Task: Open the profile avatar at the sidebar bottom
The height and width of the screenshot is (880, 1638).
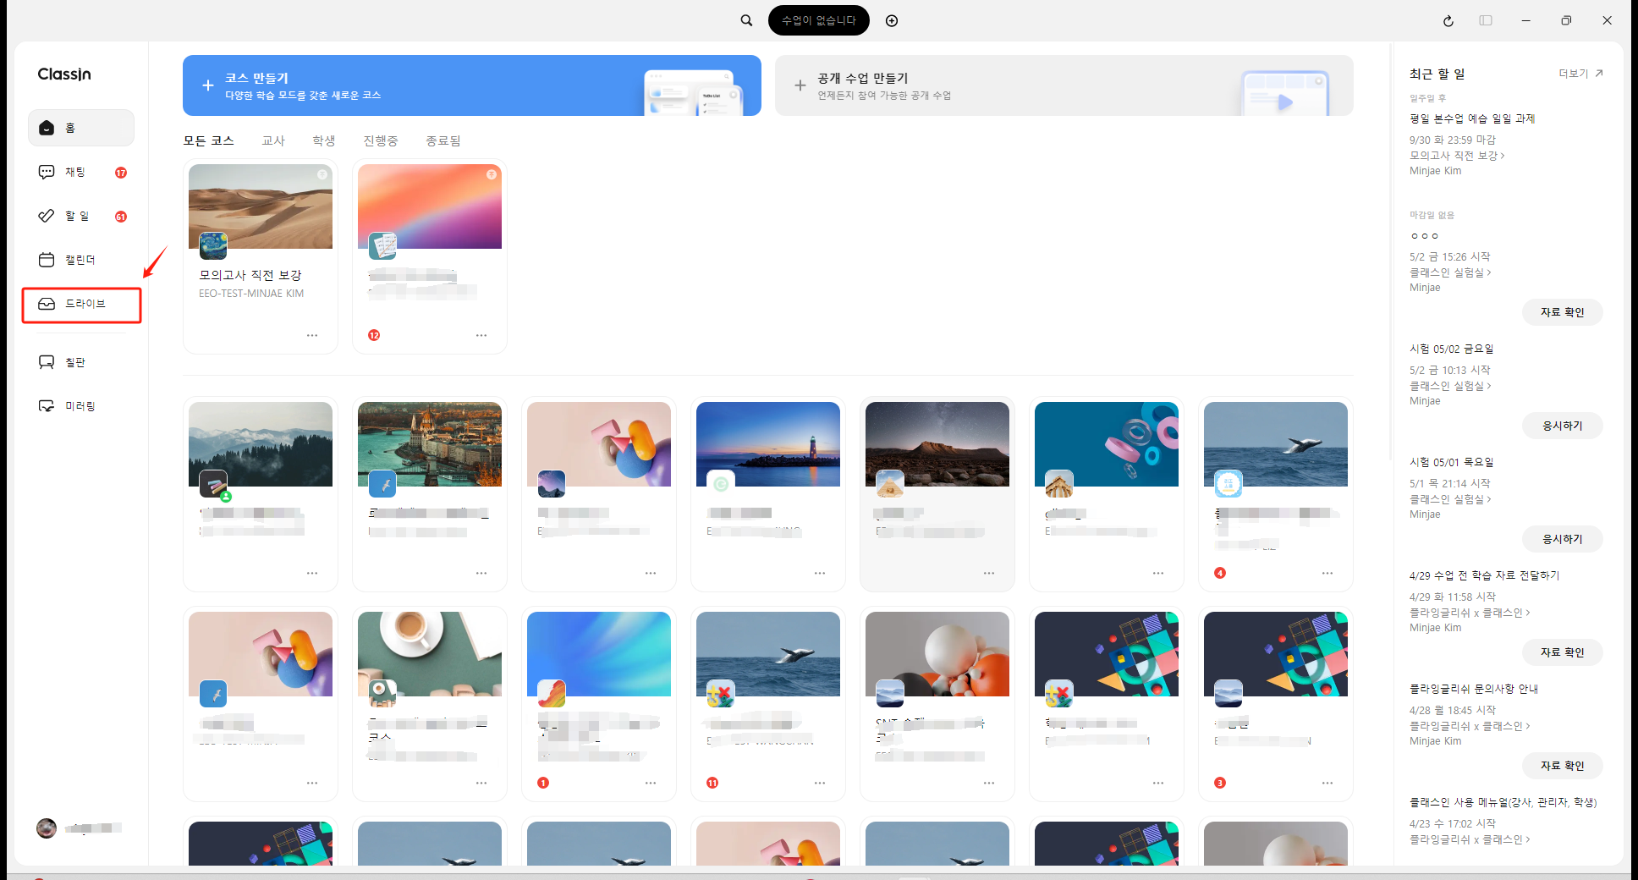Action: pyautogui.click(x=47, y=828)
